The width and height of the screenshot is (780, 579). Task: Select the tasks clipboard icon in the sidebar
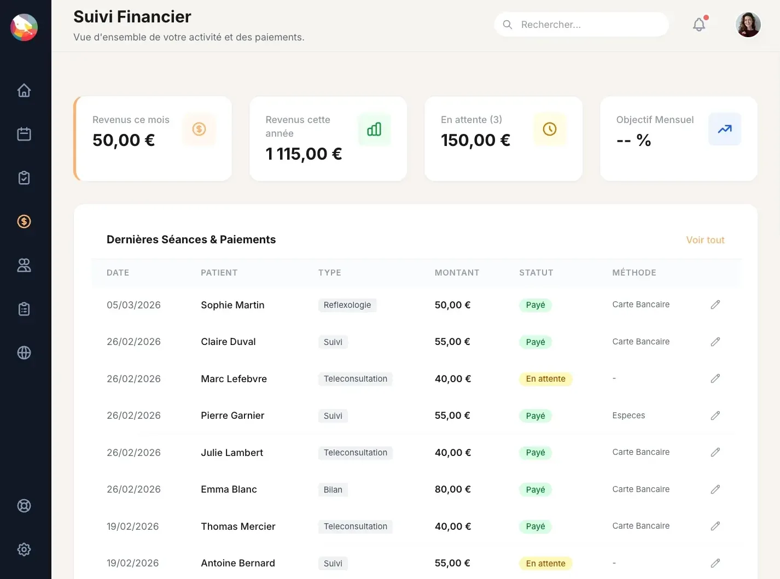point(24,177)
